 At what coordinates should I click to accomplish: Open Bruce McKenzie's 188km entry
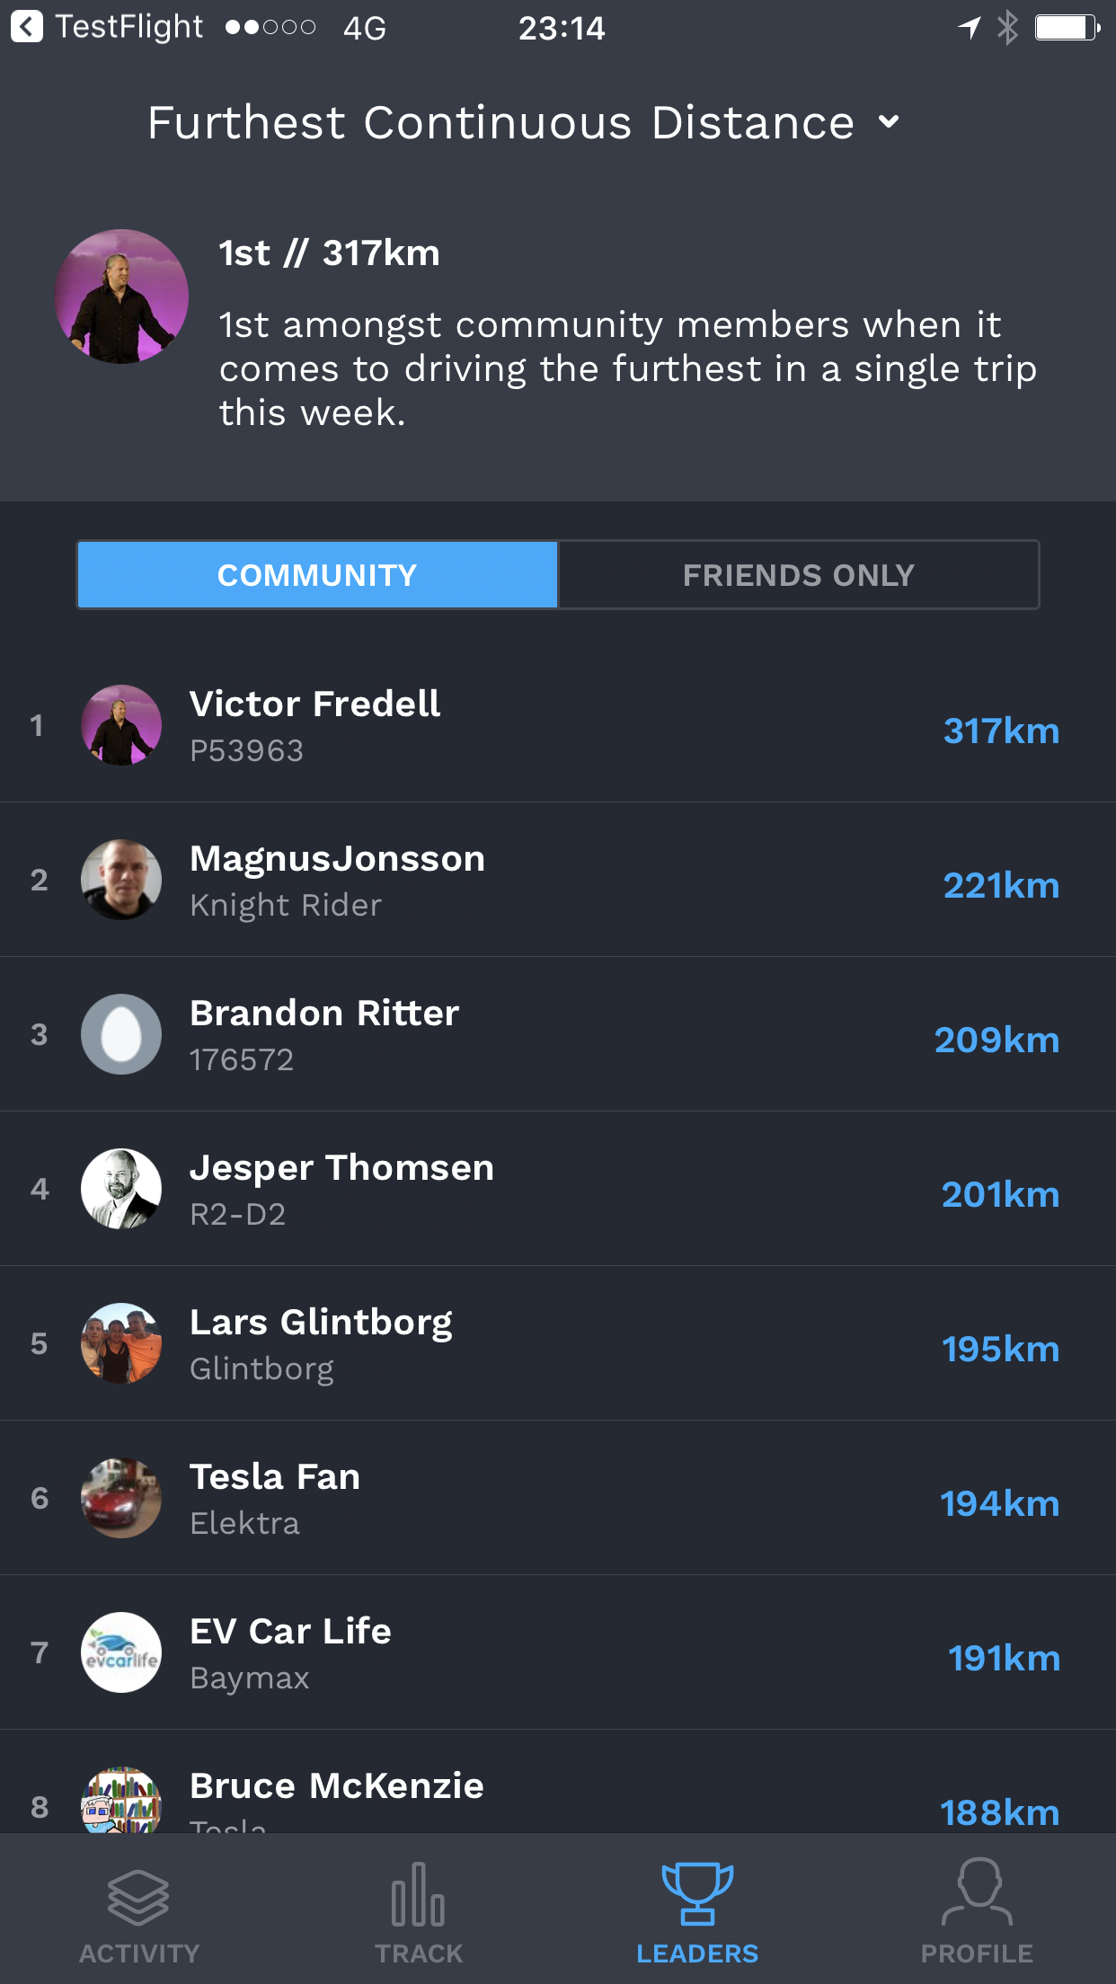click(558, 1782)
